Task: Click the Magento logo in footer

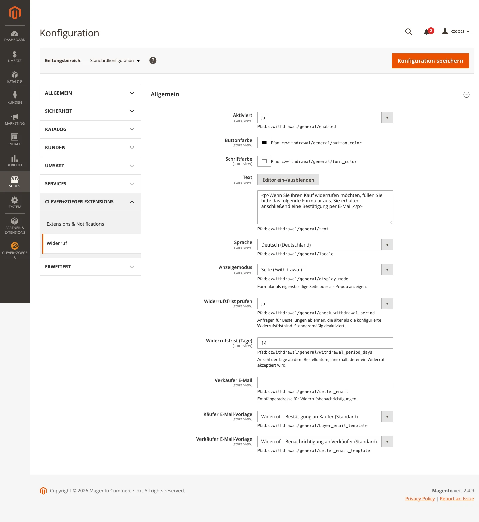Action: [43, 491]
